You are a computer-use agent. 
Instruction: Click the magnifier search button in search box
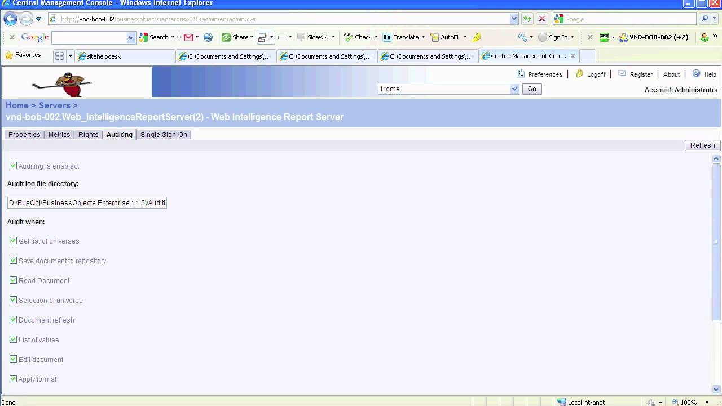tap(704, 19)
